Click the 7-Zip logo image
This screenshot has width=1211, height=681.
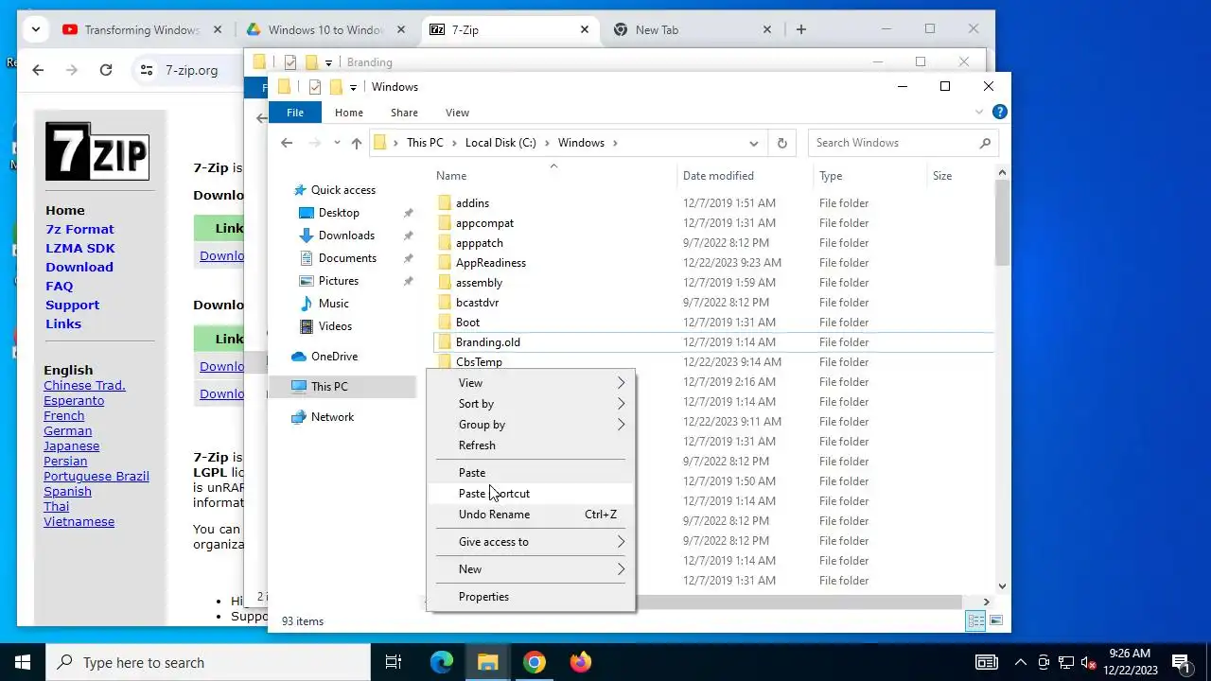click(97, 151)
